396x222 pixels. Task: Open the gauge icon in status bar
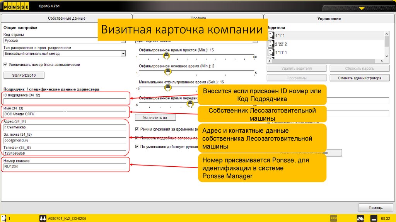point(360,218)
